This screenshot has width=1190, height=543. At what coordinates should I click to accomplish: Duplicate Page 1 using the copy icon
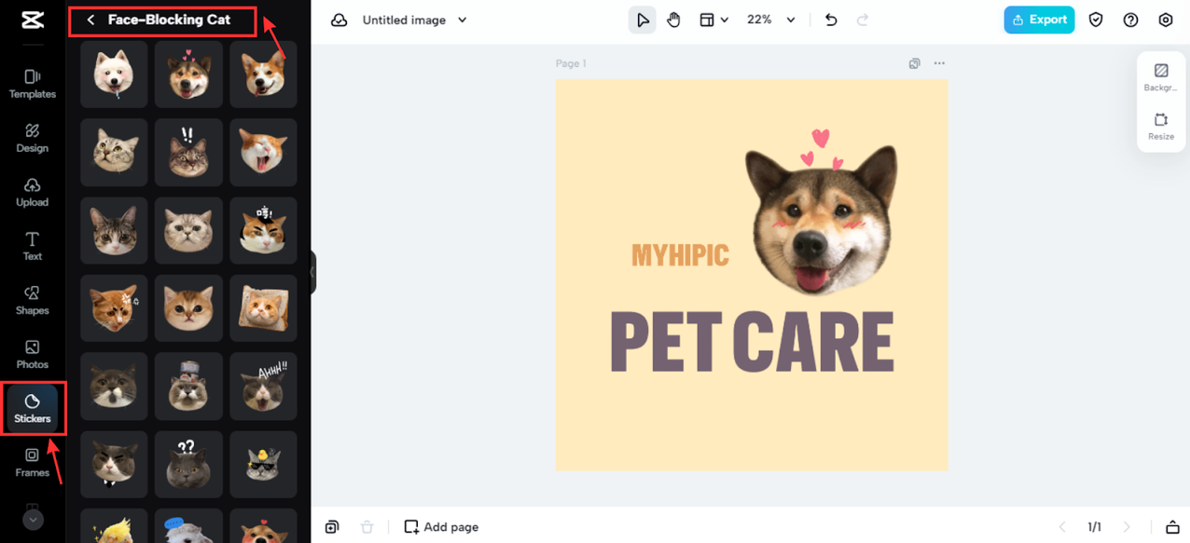(x=915, y=63)
